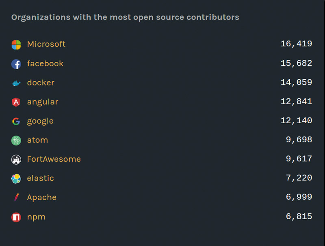Open the atom organization link
This screenshot has width=325, height=246.
[37, 140]
